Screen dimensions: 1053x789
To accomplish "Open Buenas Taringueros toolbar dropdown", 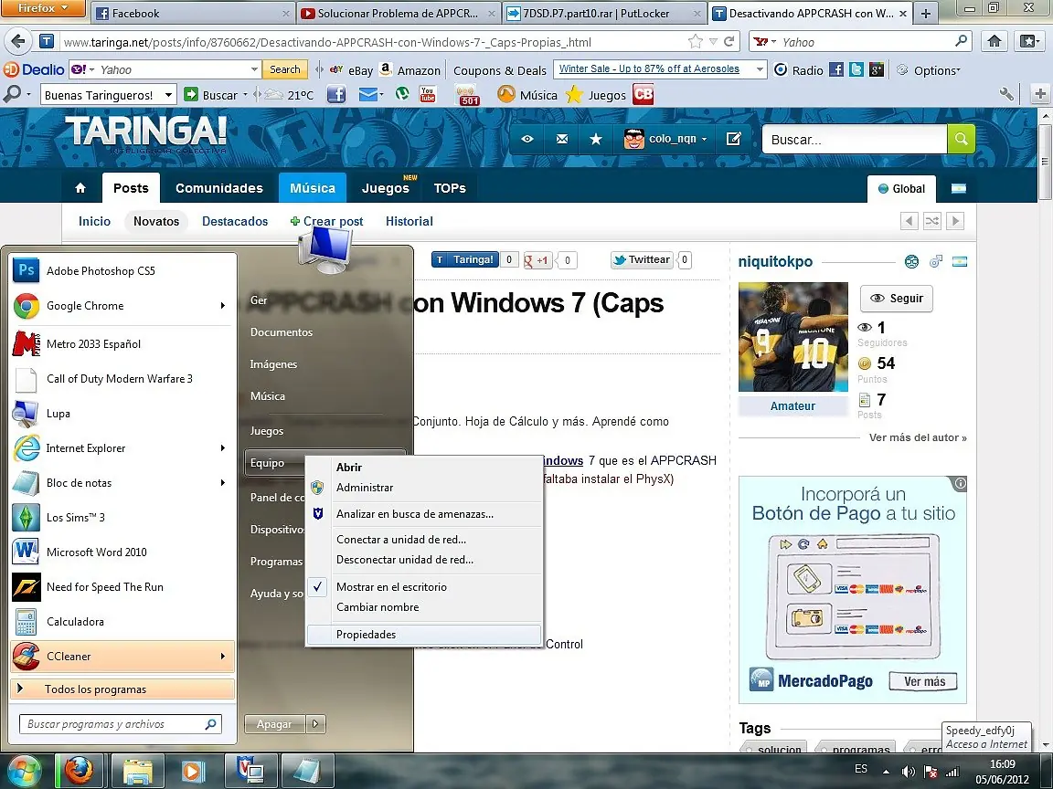I will point(168,95).
